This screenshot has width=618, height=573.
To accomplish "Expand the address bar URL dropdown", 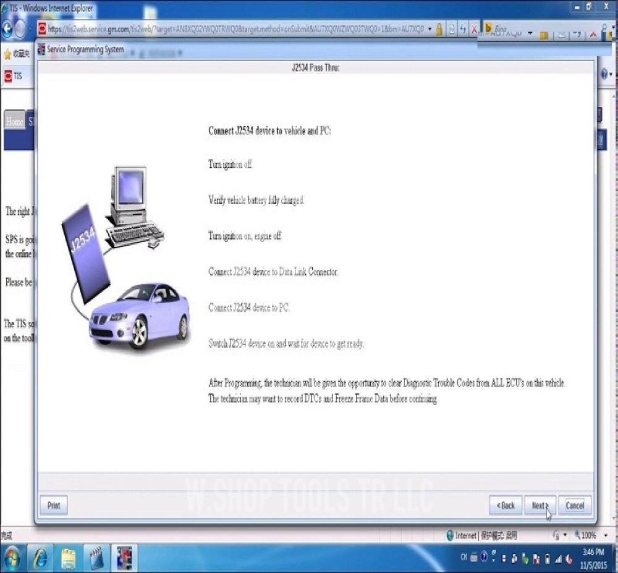I will point(430,29).
